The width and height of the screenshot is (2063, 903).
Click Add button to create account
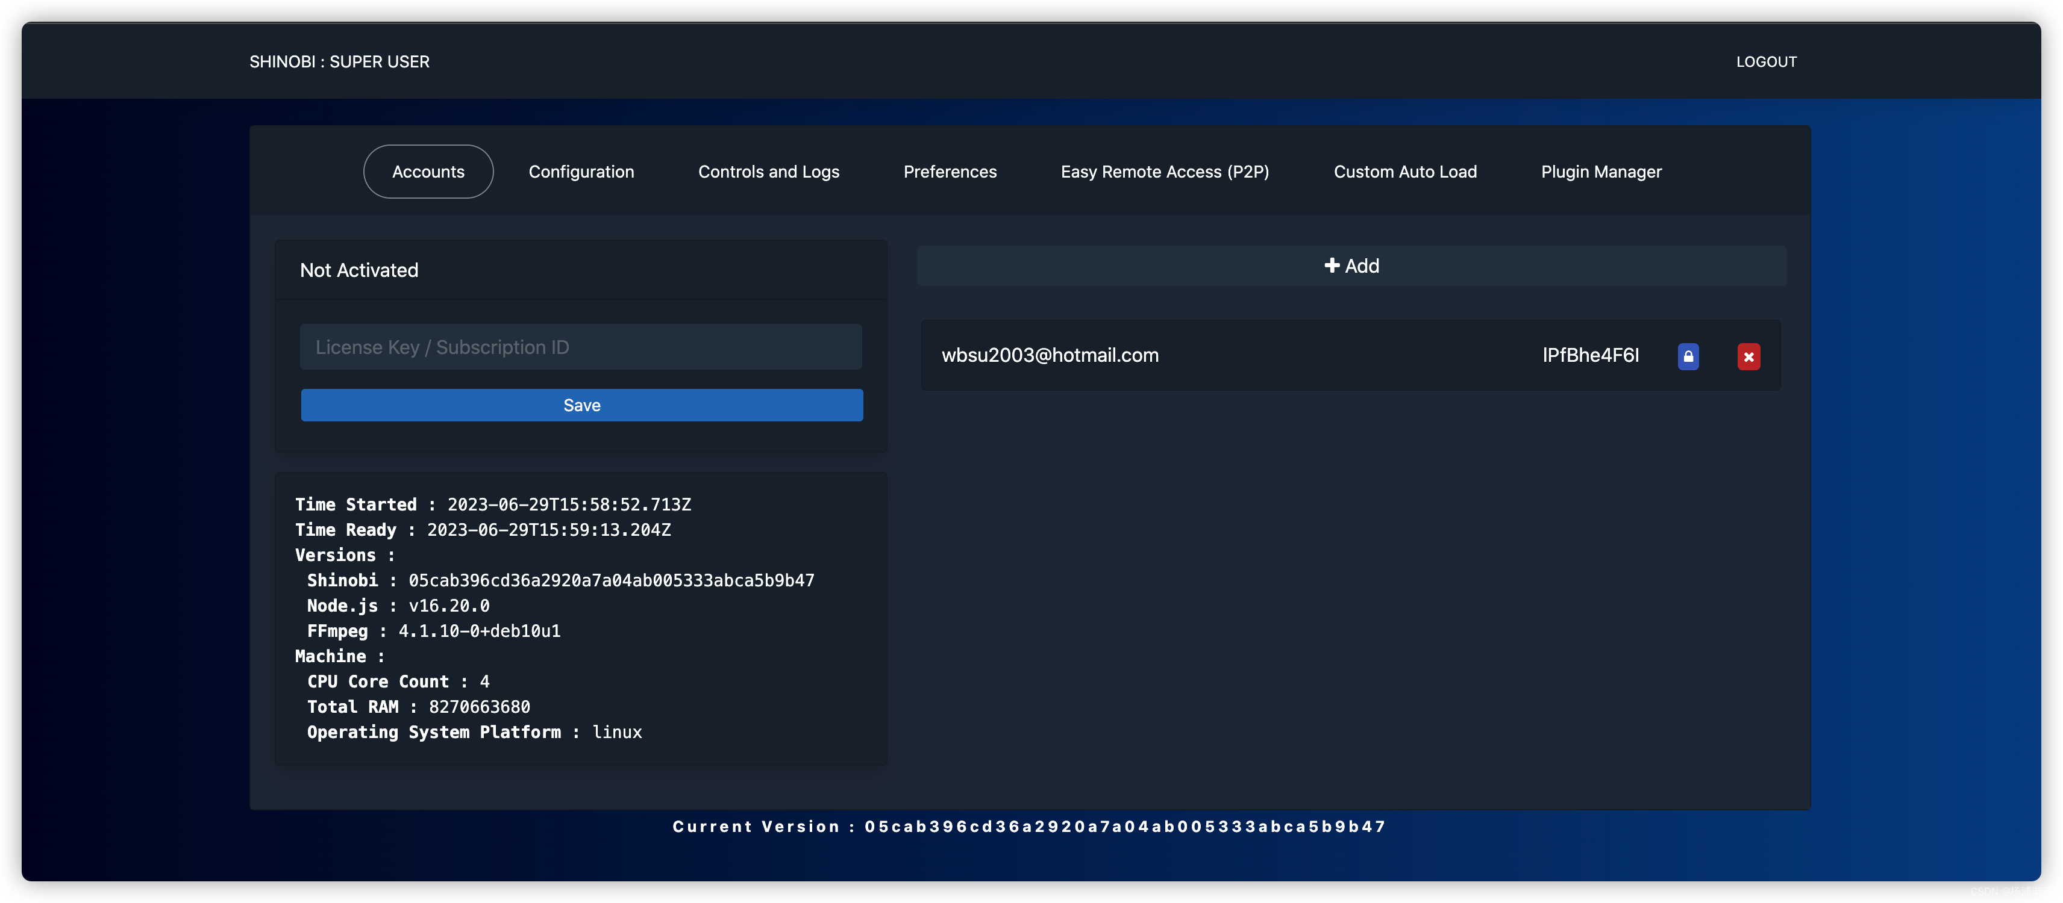tap(1351, 264)
